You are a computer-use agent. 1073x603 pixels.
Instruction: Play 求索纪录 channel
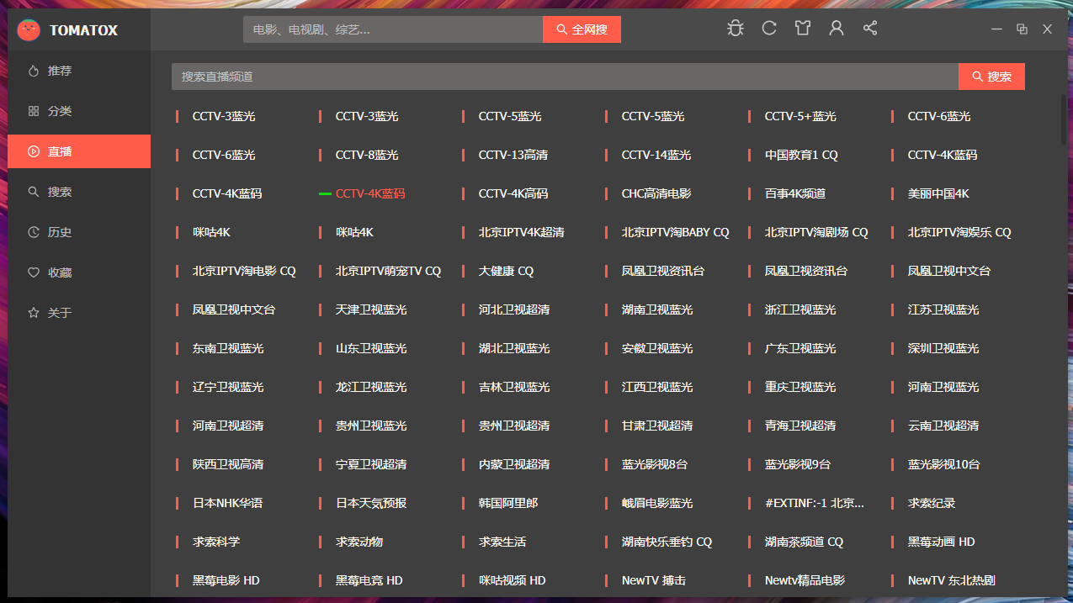click(932, 503)
